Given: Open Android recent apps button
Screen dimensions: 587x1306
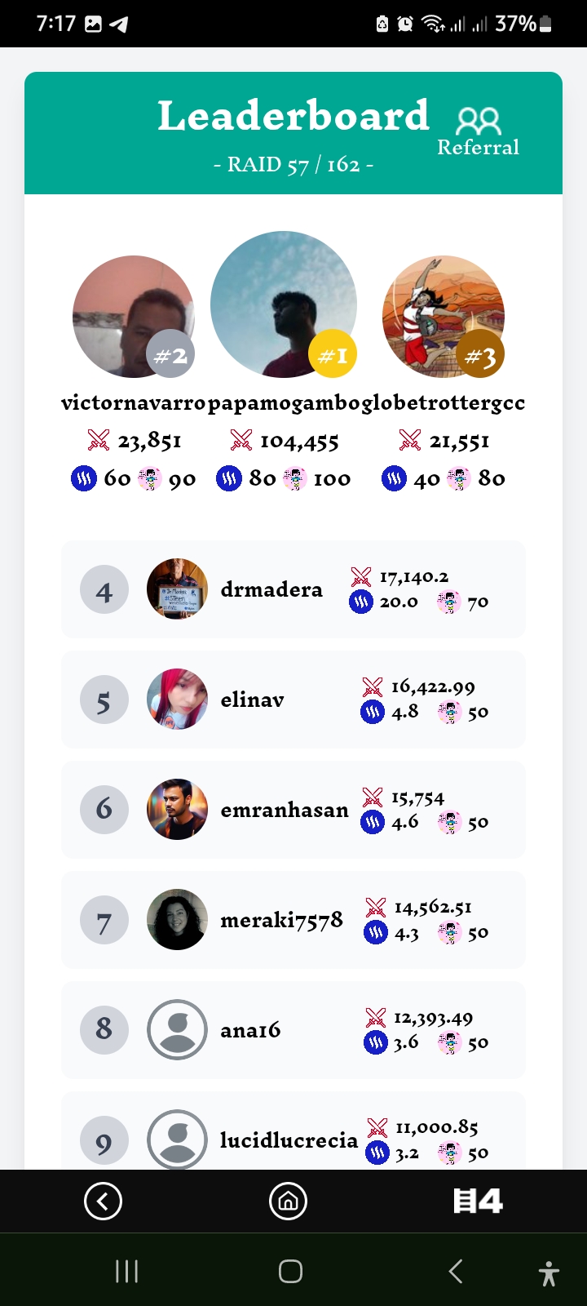Looking at the screenshot, I should (x=126, y=1271).
